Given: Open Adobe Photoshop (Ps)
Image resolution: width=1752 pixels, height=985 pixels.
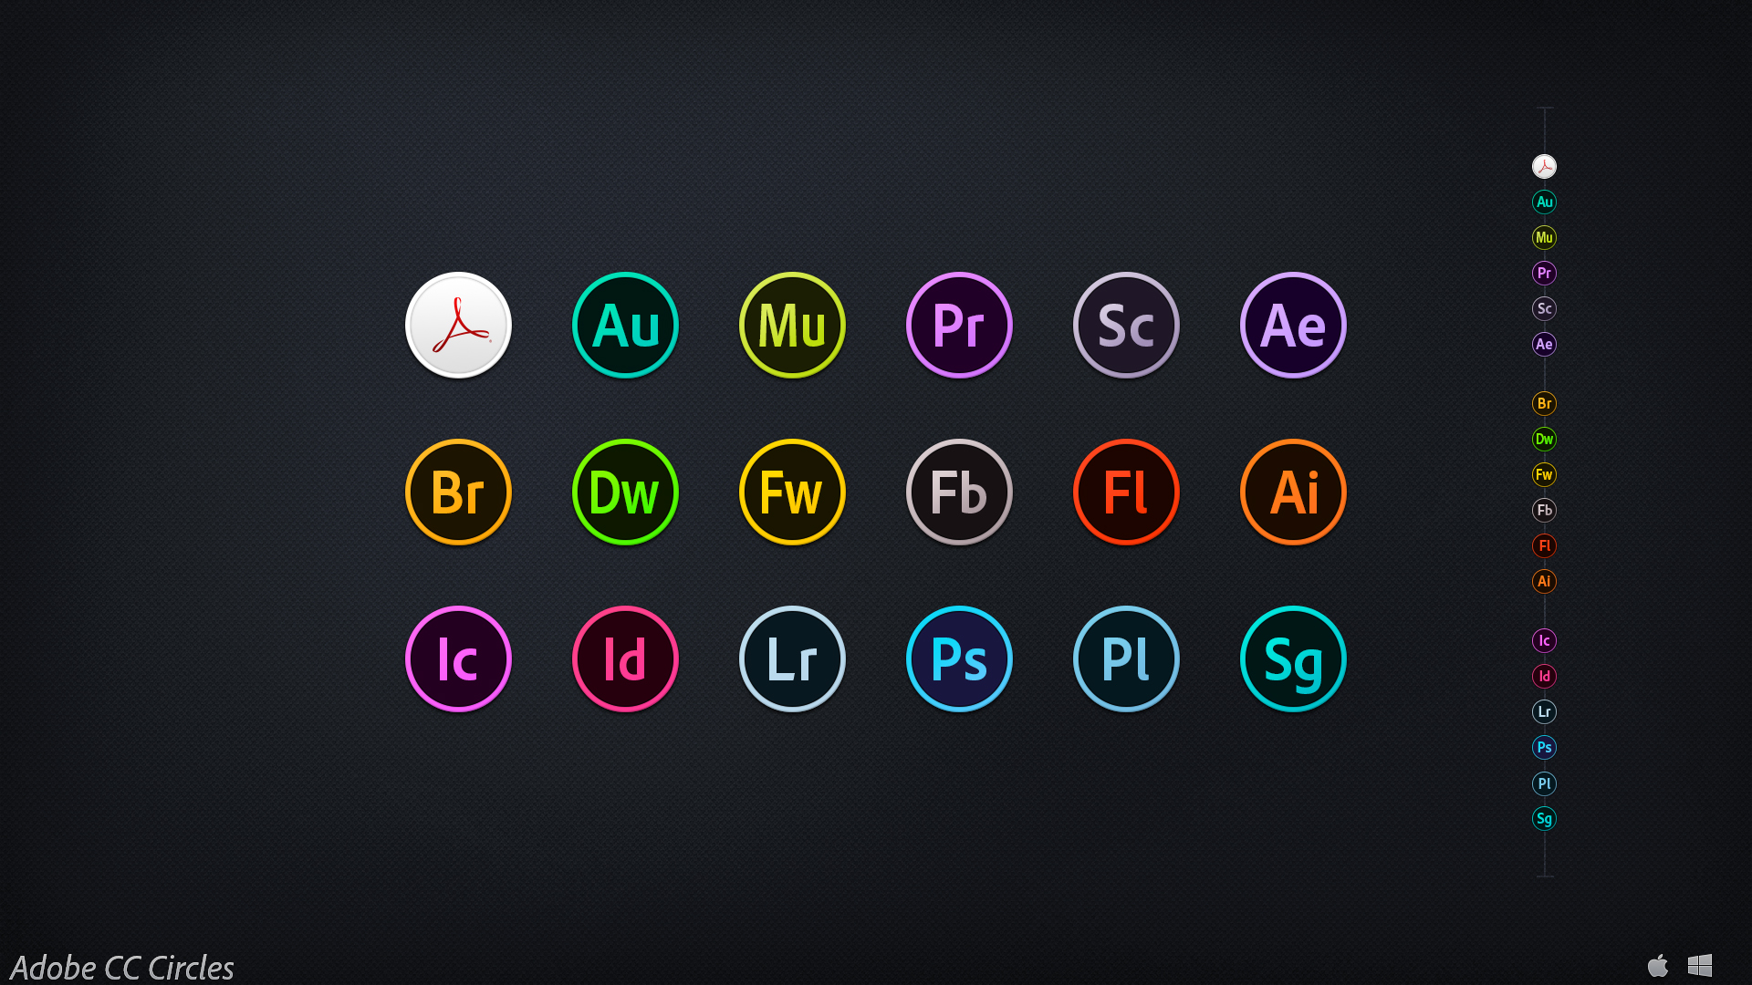Looking at the screenshot, I should [x=958, y=657].
